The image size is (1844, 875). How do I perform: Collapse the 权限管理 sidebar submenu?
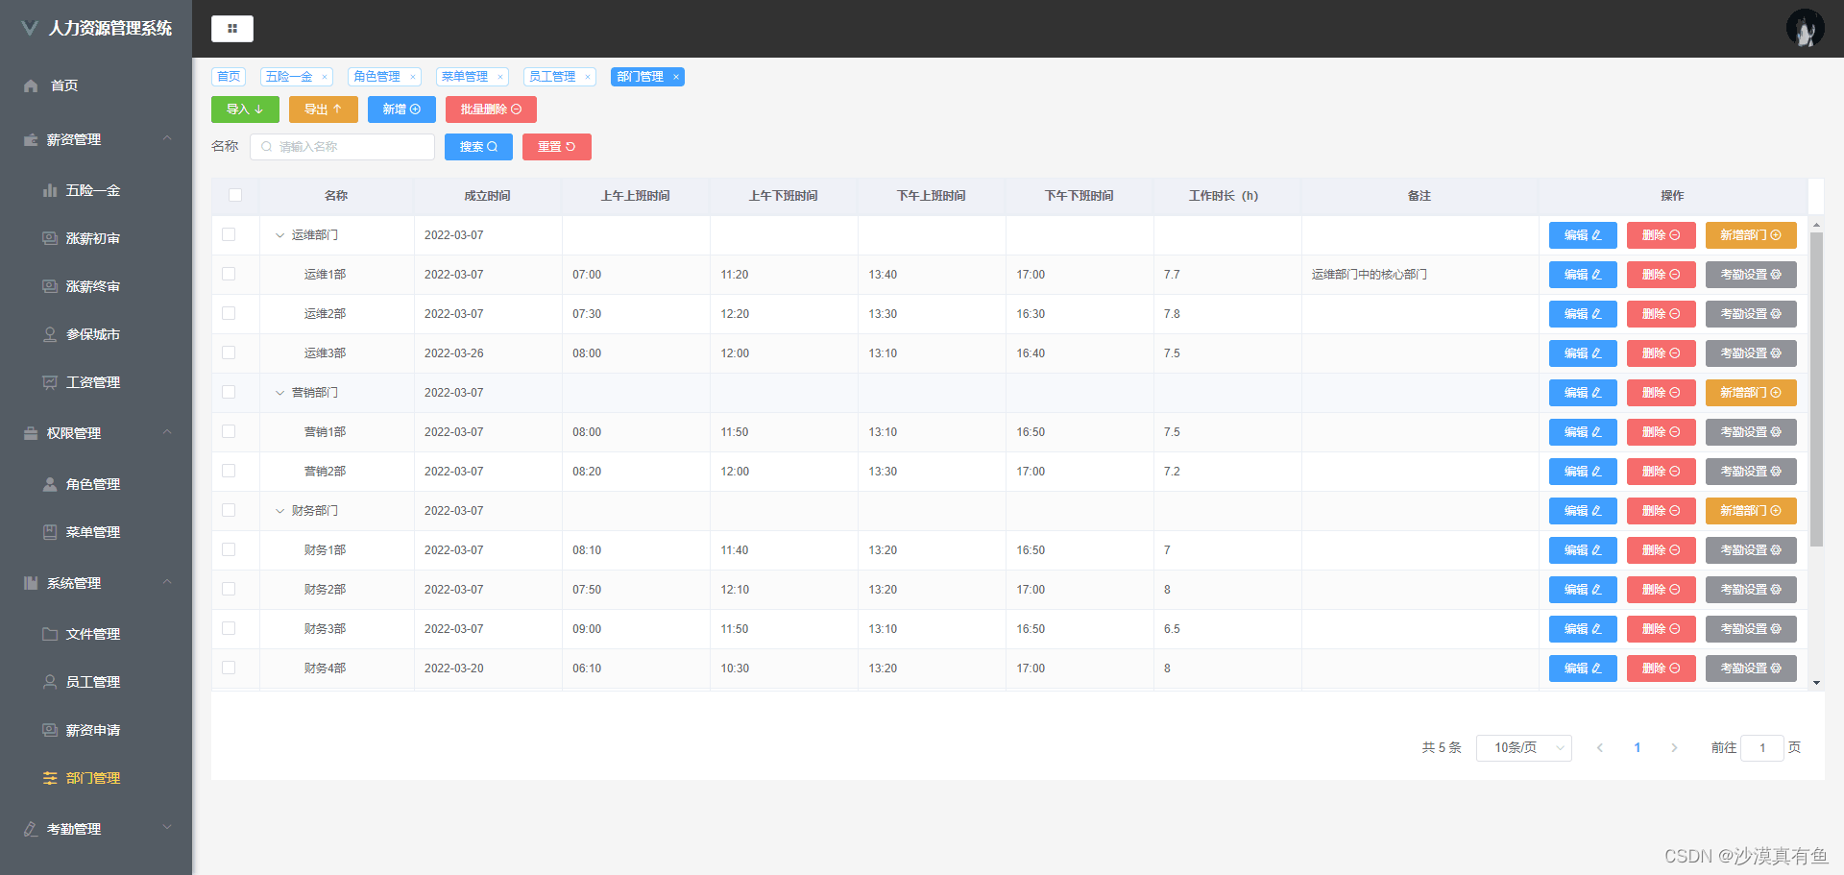pos(167,433)
